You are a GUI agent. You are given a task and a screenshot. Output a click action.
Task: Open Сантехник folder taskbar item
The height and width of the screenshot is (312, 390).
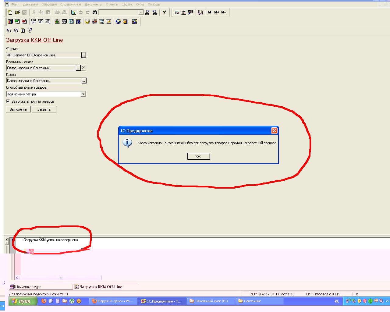click(x=259, y=301)
